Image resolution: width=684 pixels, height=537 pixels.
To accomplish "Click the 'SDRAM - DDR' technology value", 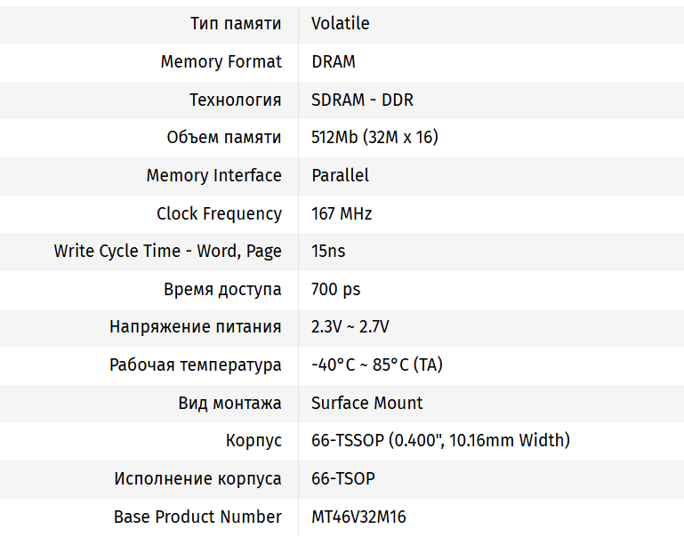I will tap(362, 100).
